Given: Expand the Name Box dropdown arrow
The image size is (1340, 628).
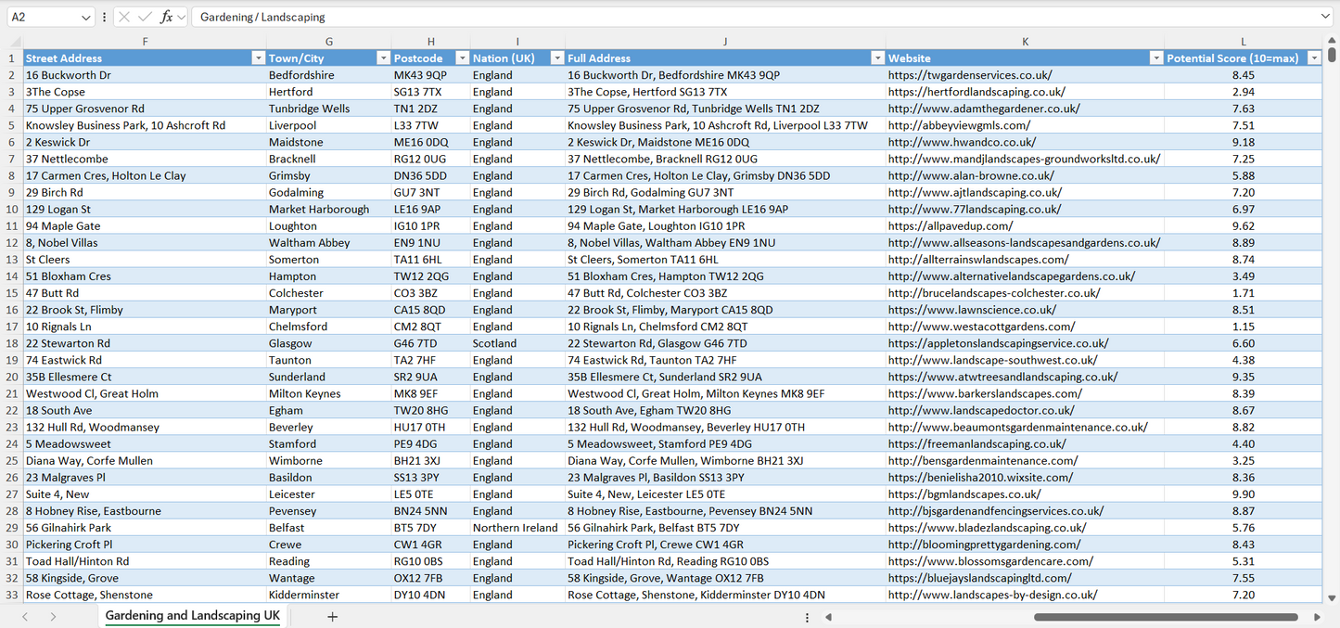Looking at the screenshot, I should [x=86, y=17].
